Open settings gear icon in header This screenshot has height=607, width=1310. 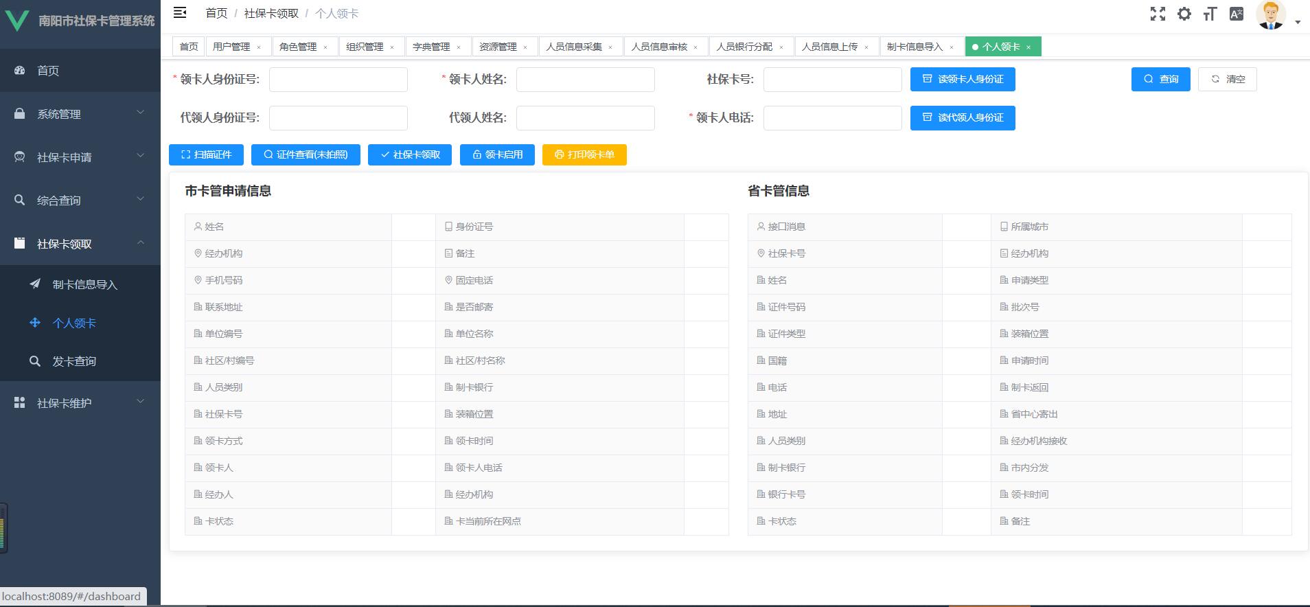pyautogui.click(x=1184, y=14)
